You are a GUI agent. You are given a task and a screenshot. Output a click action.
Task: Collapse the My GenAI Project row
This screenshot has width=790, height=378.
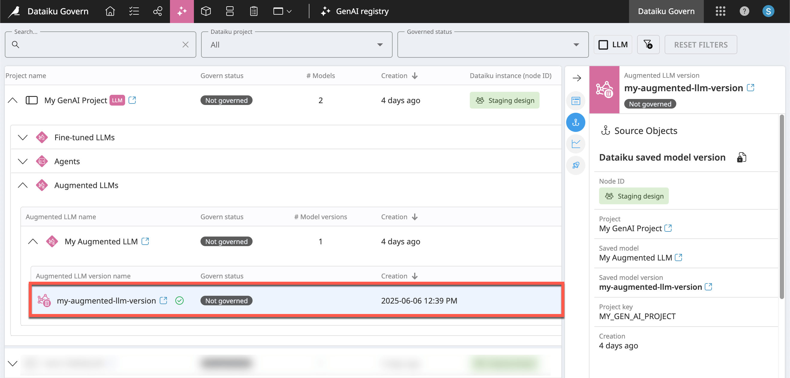(13, 100)
